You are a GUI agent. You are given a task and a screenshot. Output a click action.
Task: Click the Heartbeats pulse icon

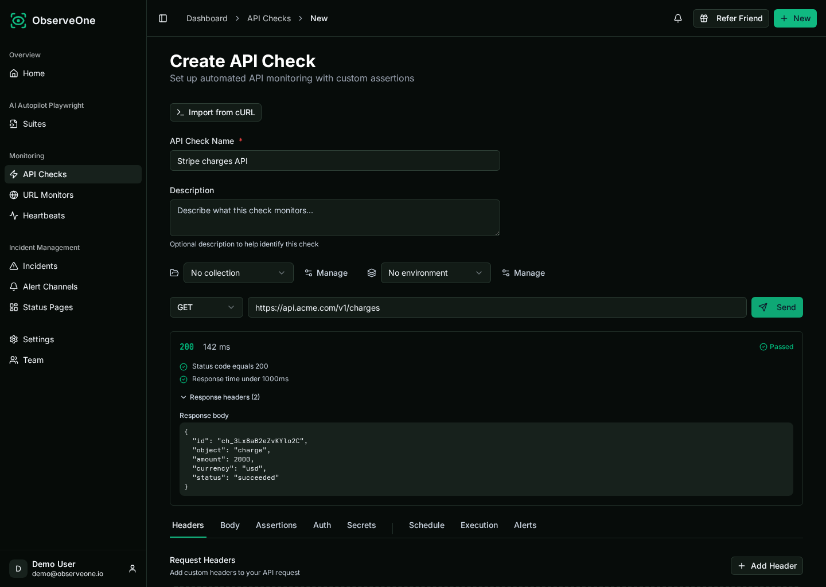tap(14, 216)
